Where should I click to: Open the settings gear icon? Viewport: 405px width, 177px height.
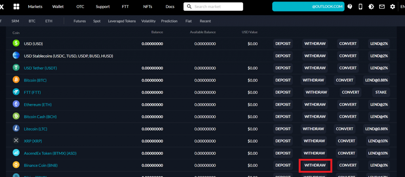pyautogui.click(x=393, y=7)
